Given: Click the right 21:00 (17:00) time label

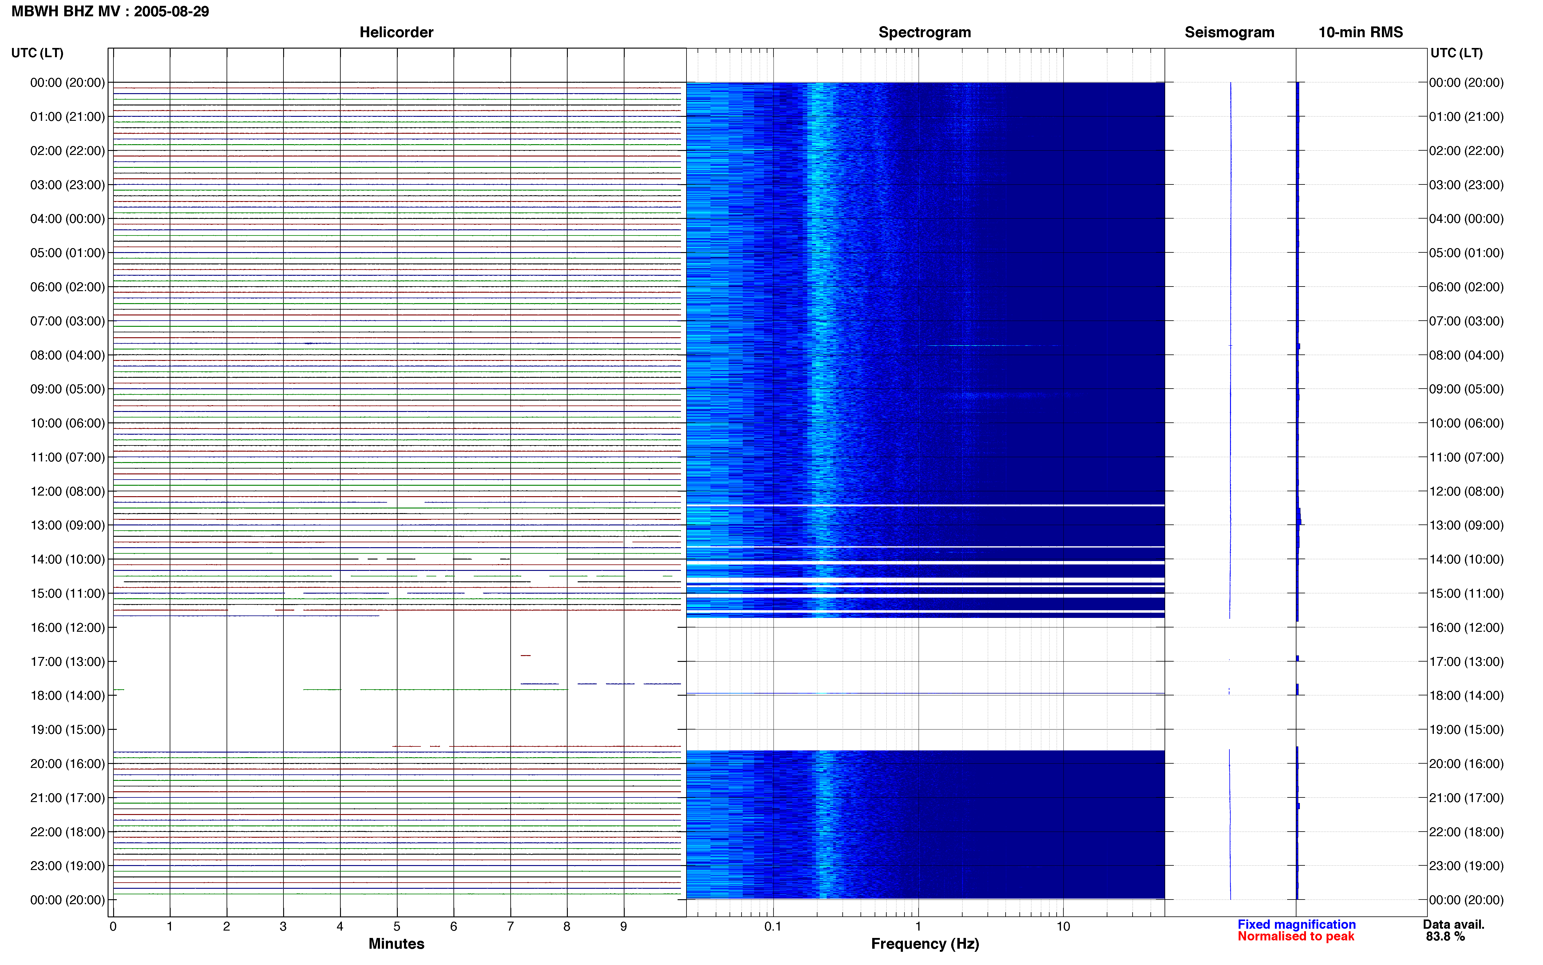Looking at the screenshot, I should (x=1466, y=798).
